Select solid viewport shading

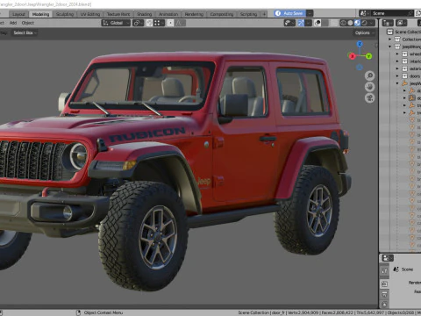pyautogui.click(x=350, y=23)
